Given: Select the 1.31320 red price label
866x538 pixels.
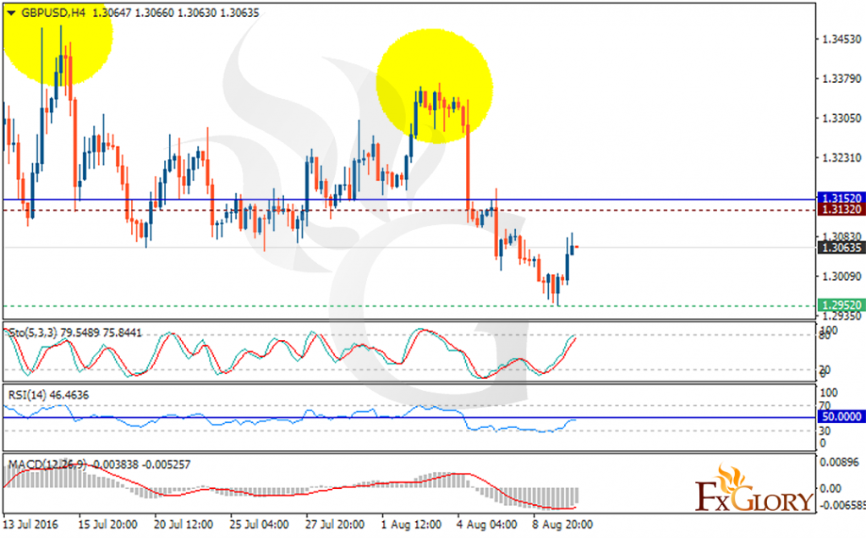Looking at the screenshot, I should tap(841, 209).
